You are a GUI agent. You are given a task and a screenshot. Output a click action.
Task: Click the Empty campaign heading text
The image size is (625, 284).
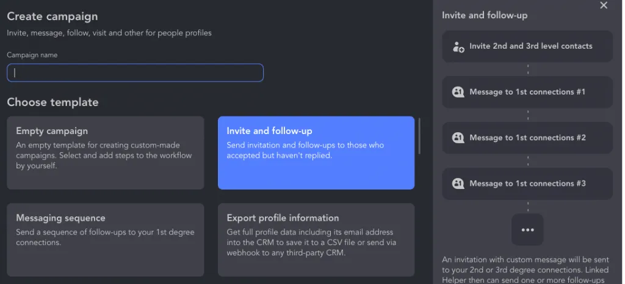[x=52, y=131]
